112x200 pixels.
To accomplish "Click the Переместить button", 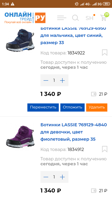I will (43, 107).
